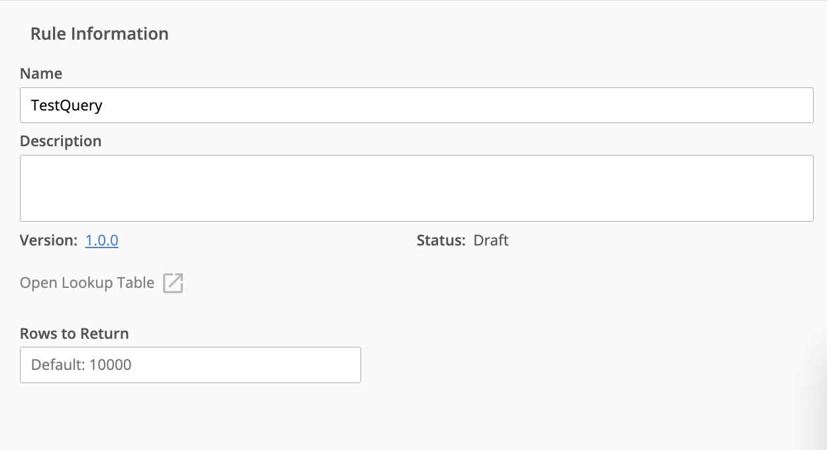
Task: Focus the Name input field
Action: click(x=417, y=105)
